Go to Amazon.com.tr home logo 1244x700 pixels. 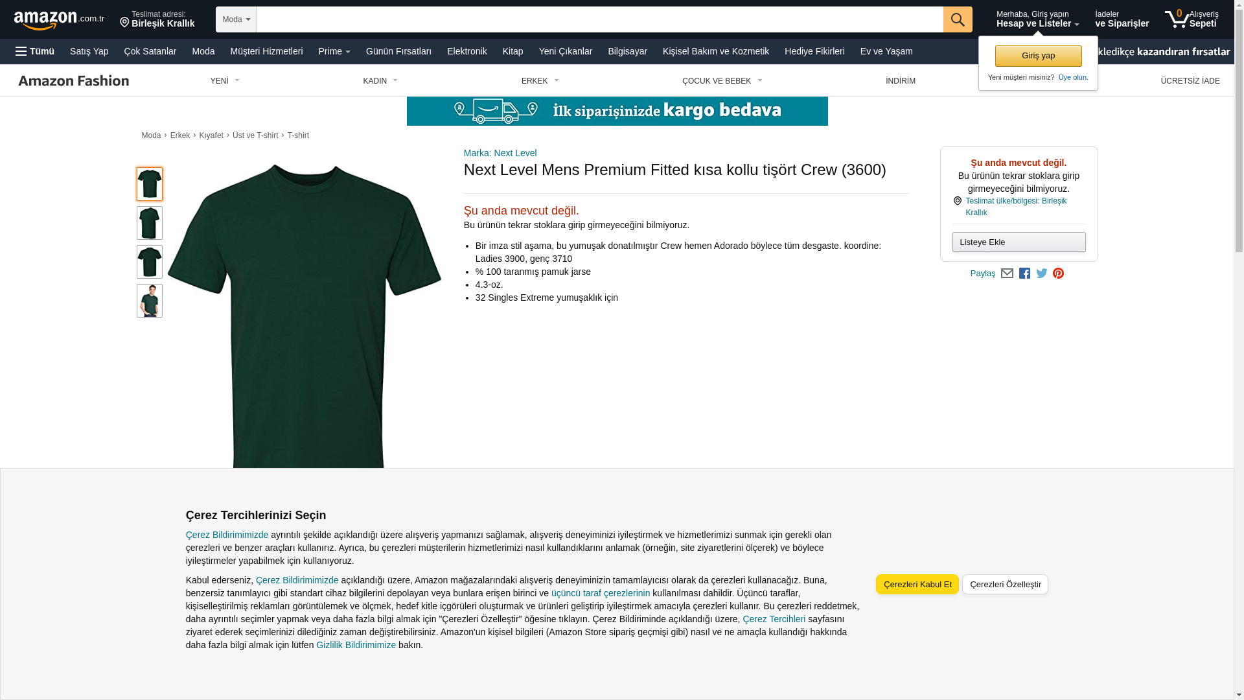[x=59, y=20]
